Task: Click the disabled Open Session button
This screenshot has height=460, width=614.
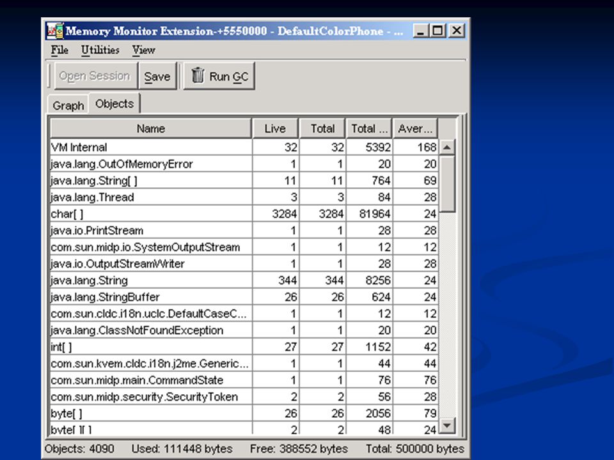Action: coord(95,75)
